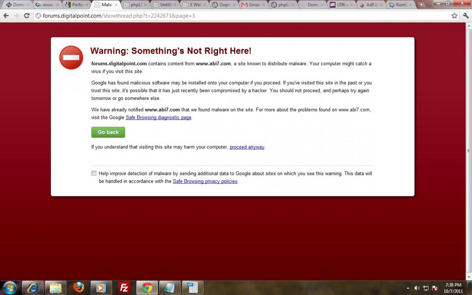Launch Internet Explorer from the taskbar

(x=33, y=288)
